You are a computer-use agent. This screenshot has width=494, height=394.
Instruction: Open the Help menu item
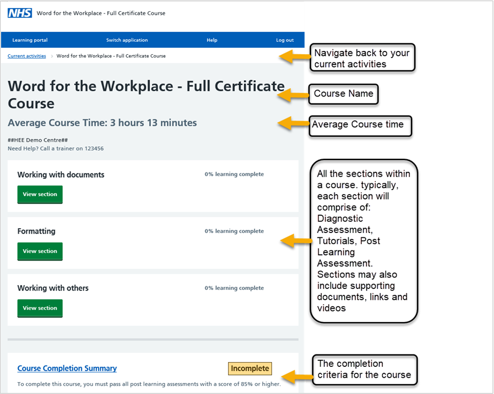212,40
